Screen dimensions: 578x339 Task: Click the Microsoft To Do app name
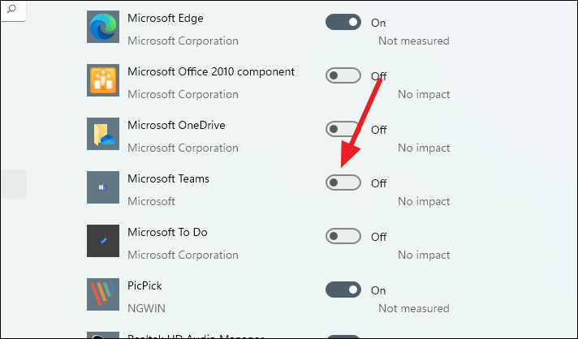167,232
